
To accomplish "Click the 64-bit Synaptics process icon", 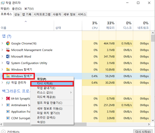I will pyautogui.click(x=8, y=99).
